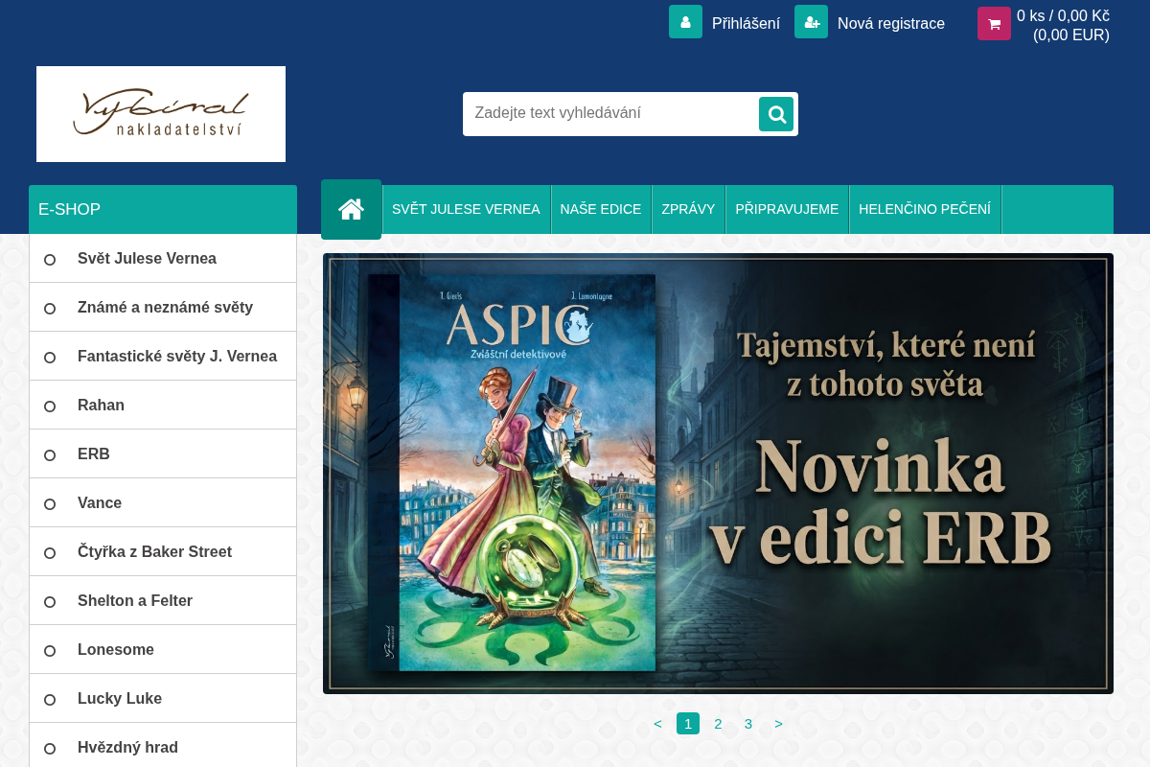Open Shelton a Felter category
This screenshot has height=767, width=1150.
pos(163,601)
